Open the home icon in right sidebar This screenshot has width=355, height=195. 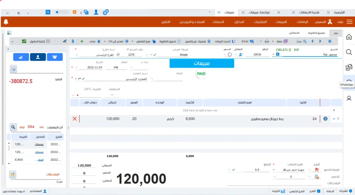pyautogui.click(x=349, y=37)
